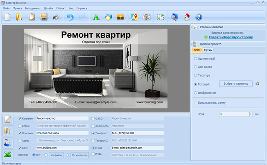
Task: Open background settings gear icon
Action: [257, 84]
